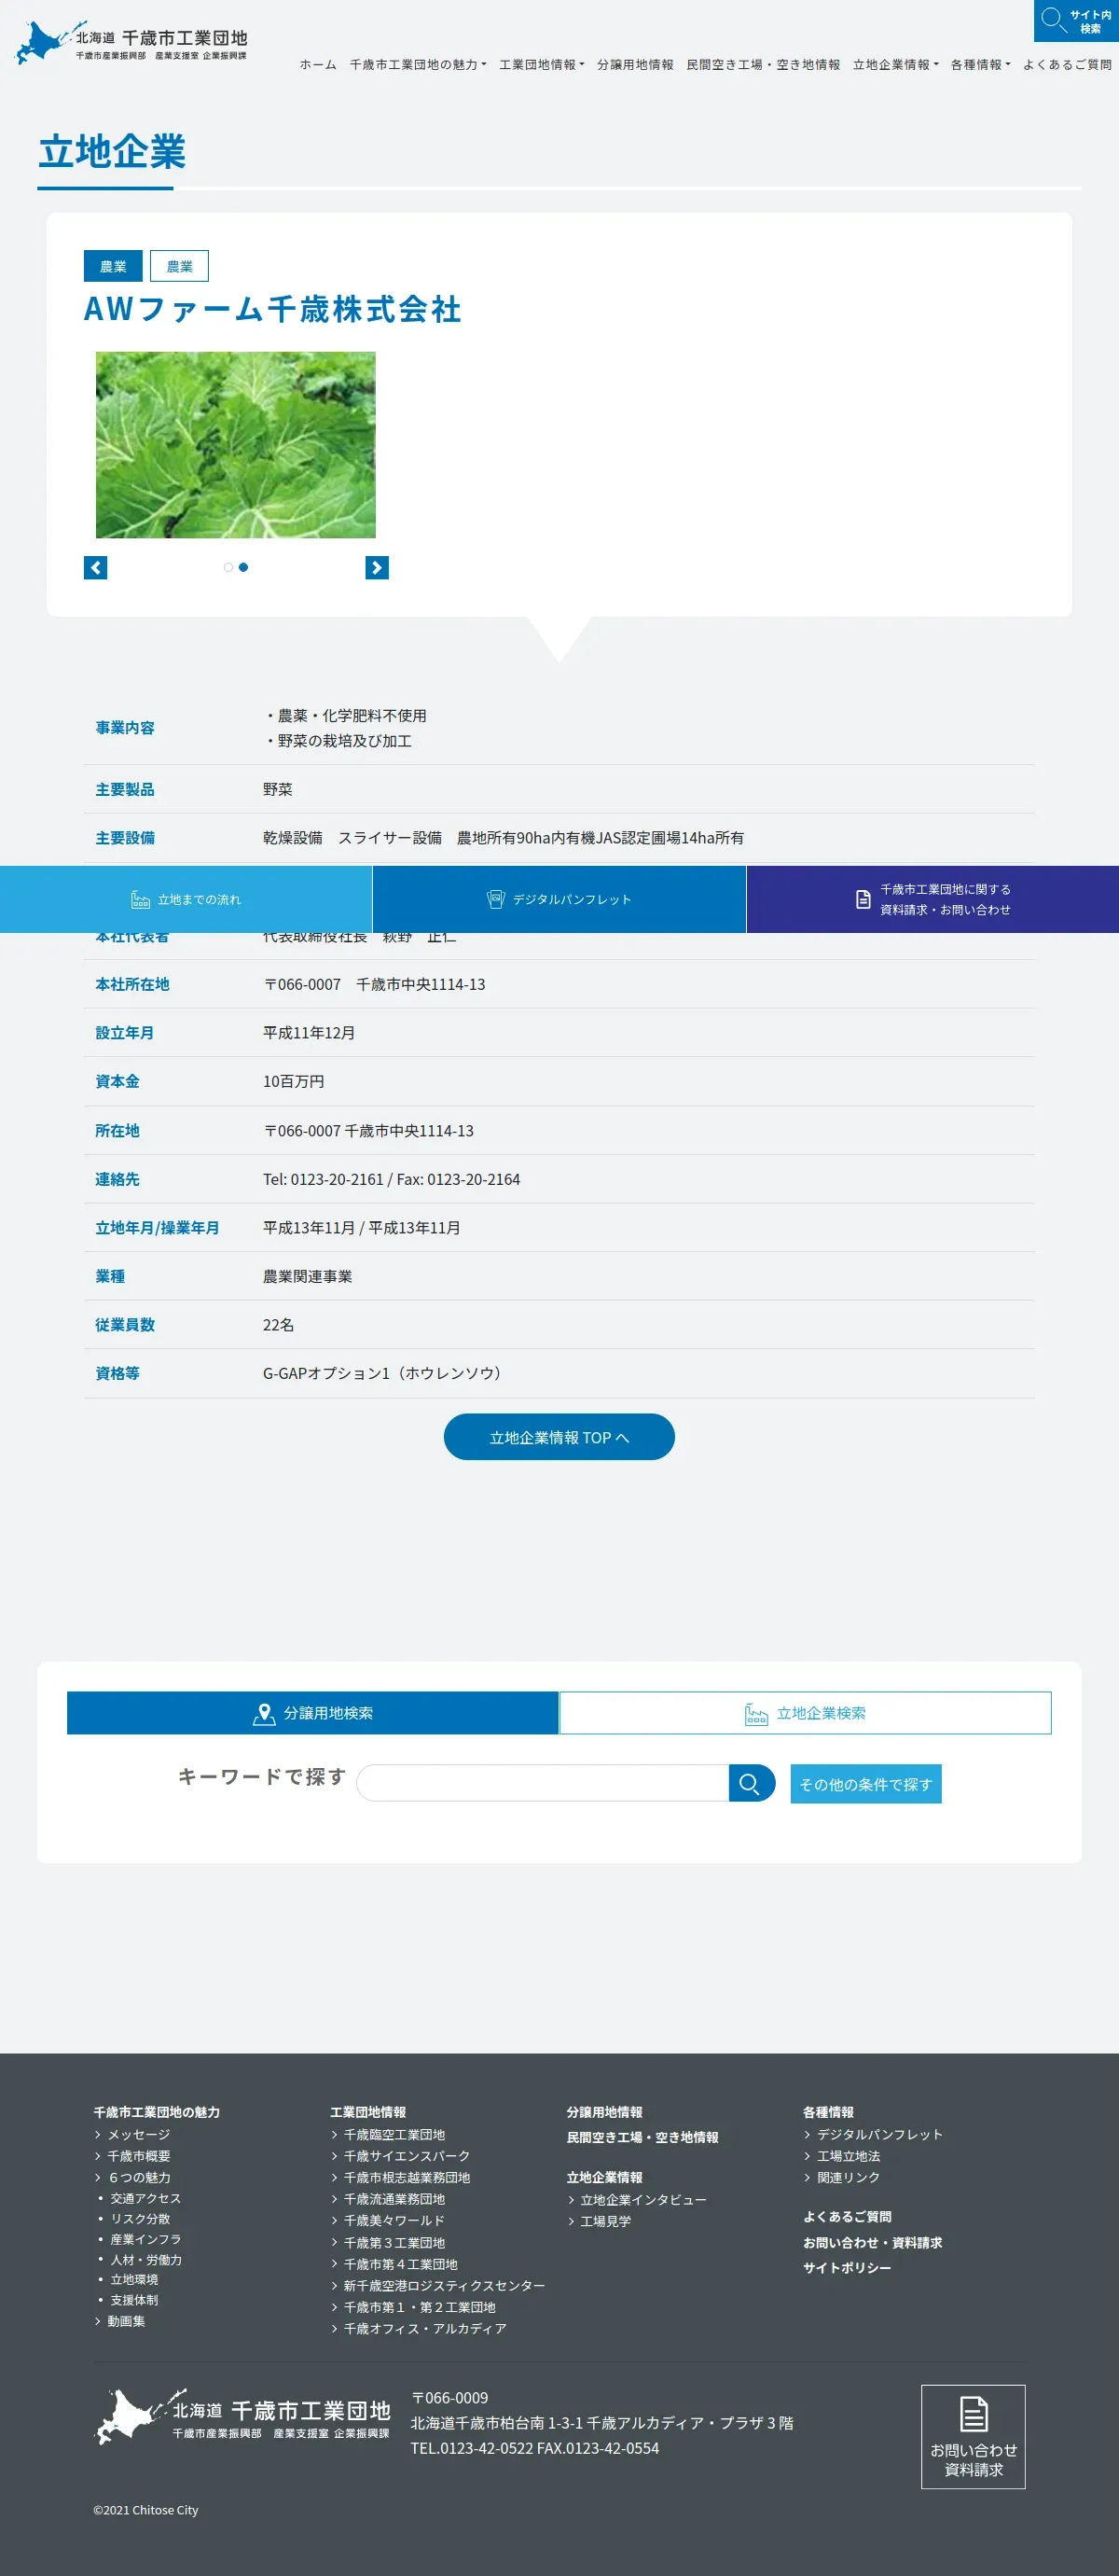Click the その他の条件で探す button

865,1784
